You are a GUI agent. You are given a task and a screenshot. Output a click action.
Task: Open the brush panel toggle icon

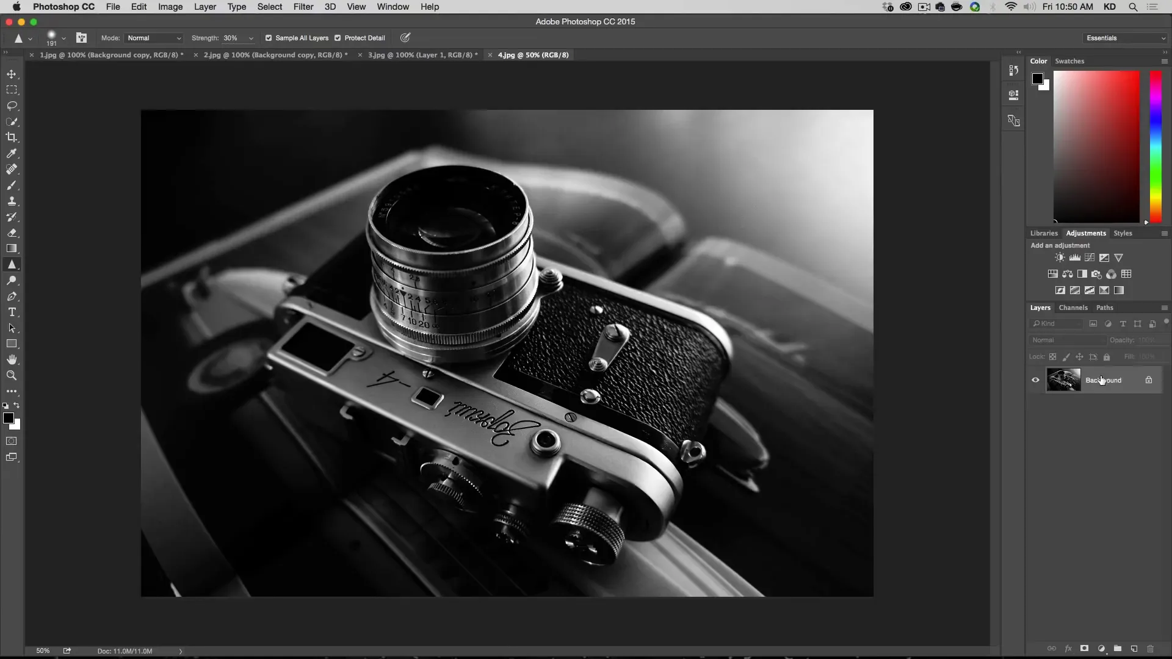point(81,38)
